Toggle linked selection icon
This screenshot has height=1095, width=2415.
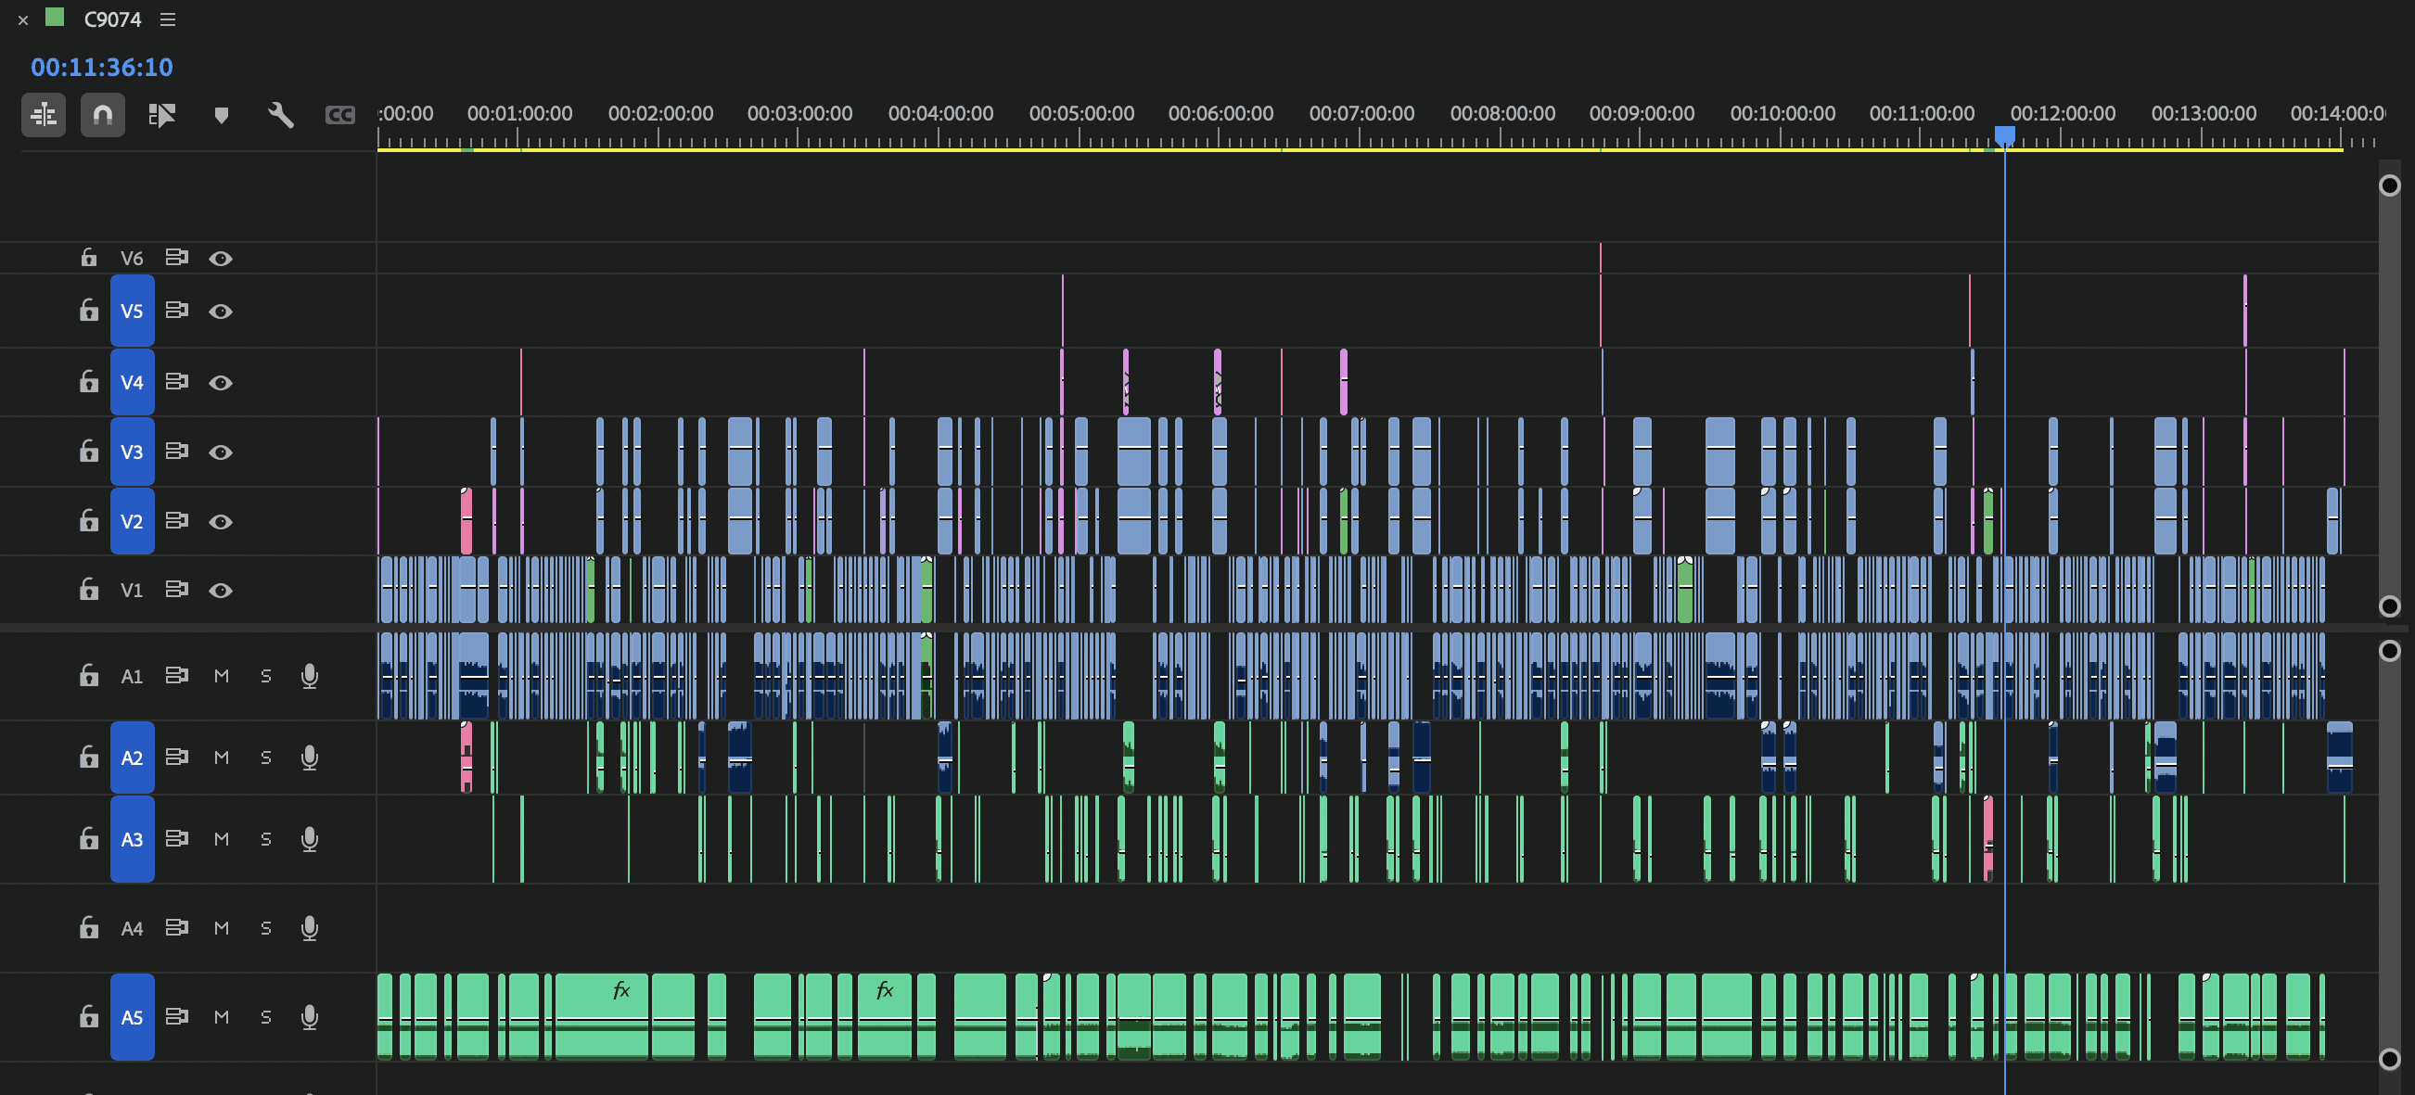(x=161, y=115)
